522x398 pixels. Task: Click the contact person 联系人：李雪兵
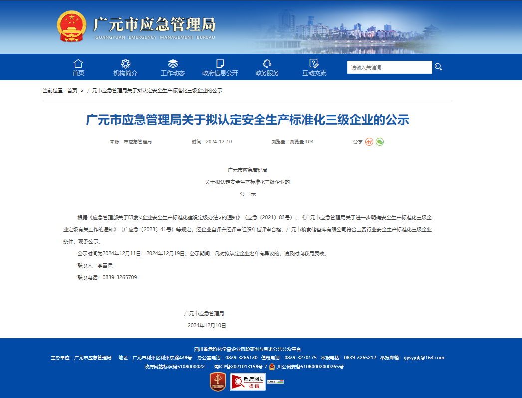pyautogui.click(x=95, y=265)
